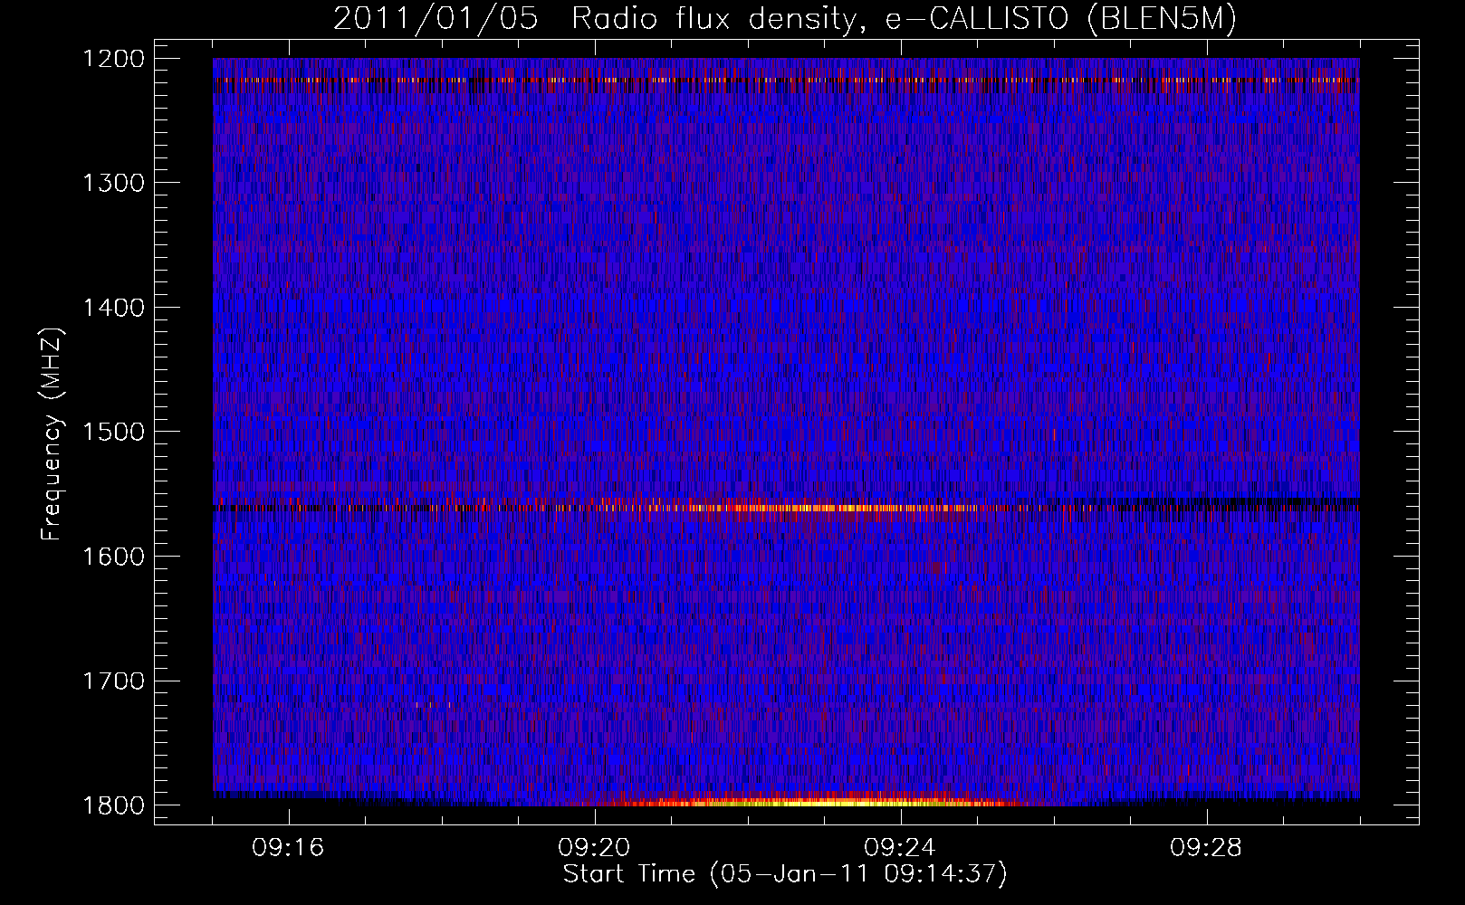Click the 09:16 time tick label

(288, 848)
